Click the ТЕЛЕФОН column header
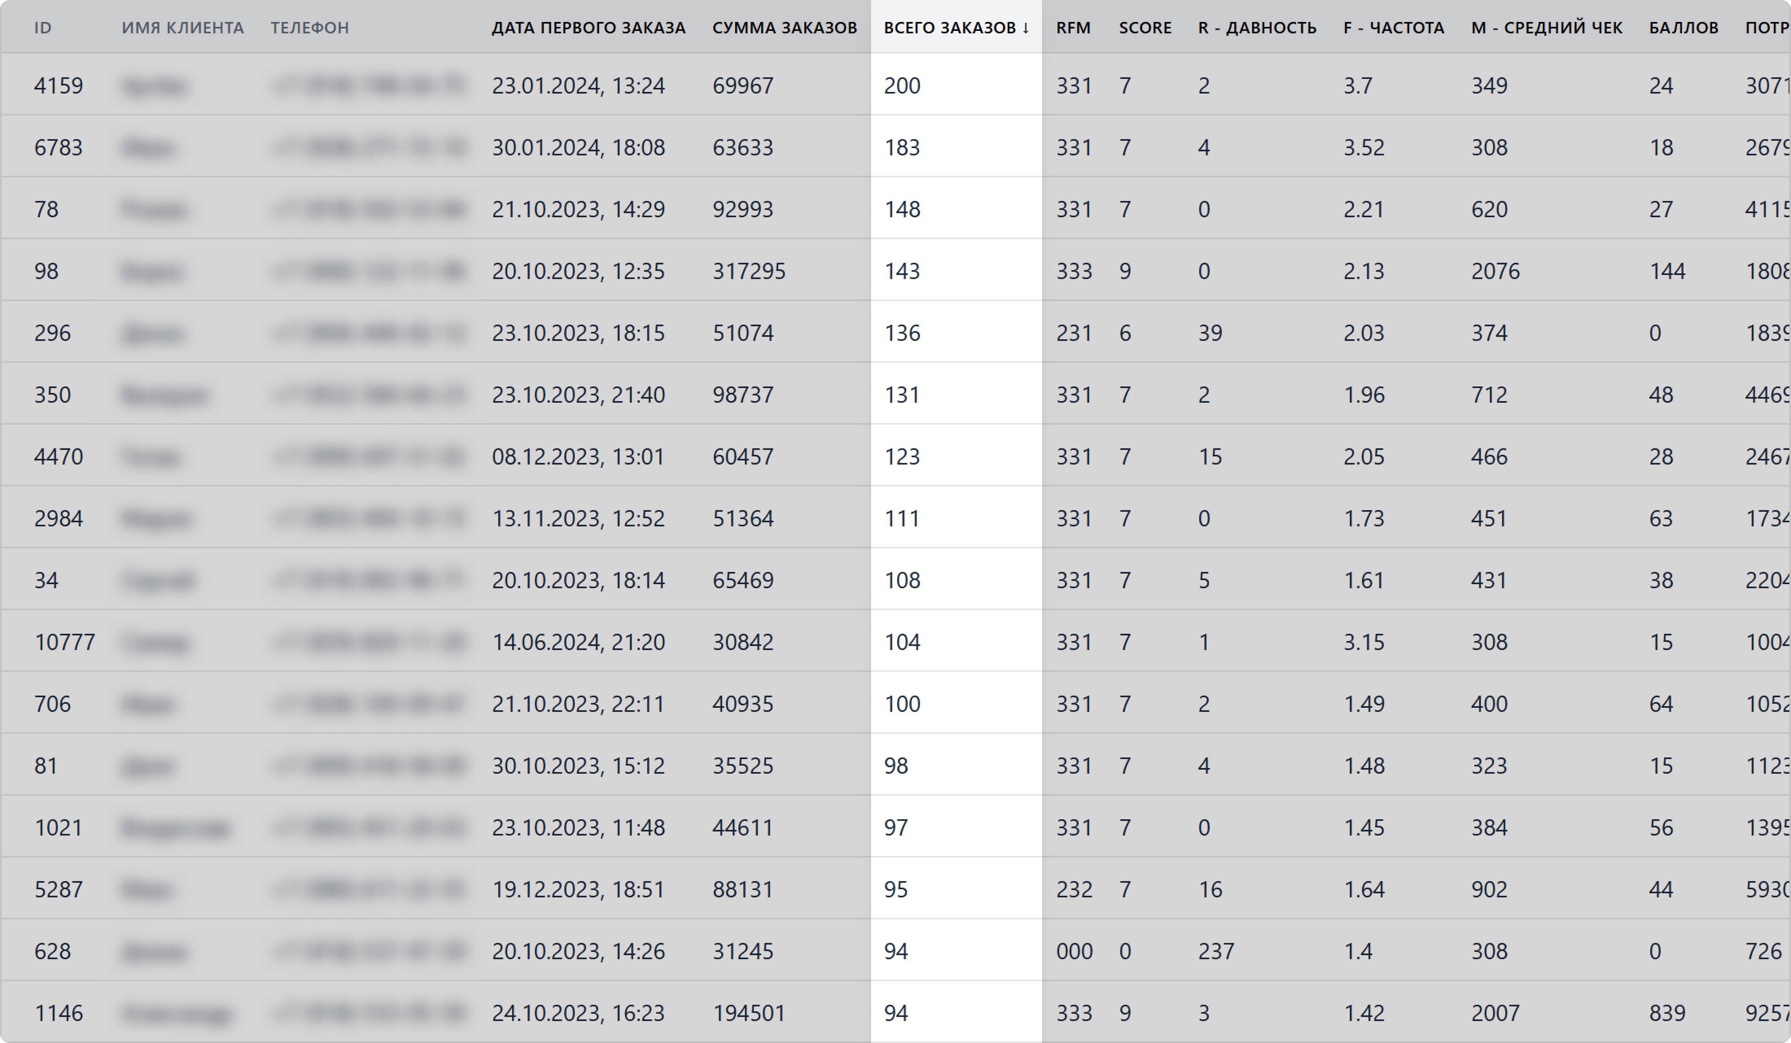Image resolution: width=1791 pixels, height=1043 pixels. point(309,28)
